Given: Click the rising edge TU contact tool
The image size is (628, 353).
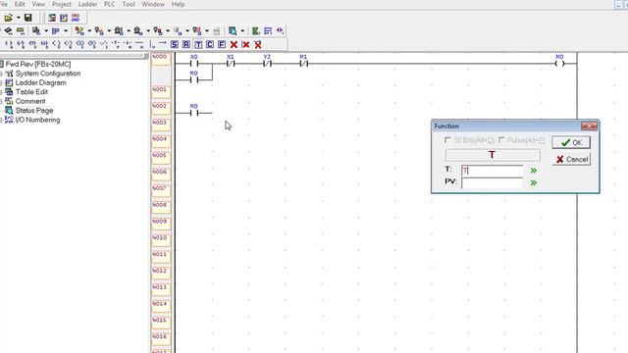Looking at the screenshot, I should point(32,44).
